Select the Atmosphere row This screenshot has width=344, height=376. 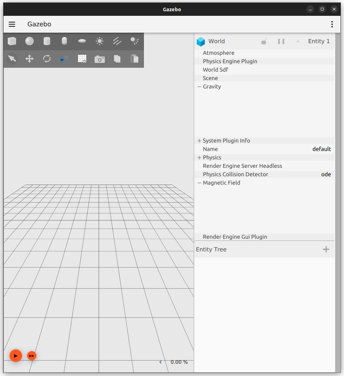coord(264,53)
